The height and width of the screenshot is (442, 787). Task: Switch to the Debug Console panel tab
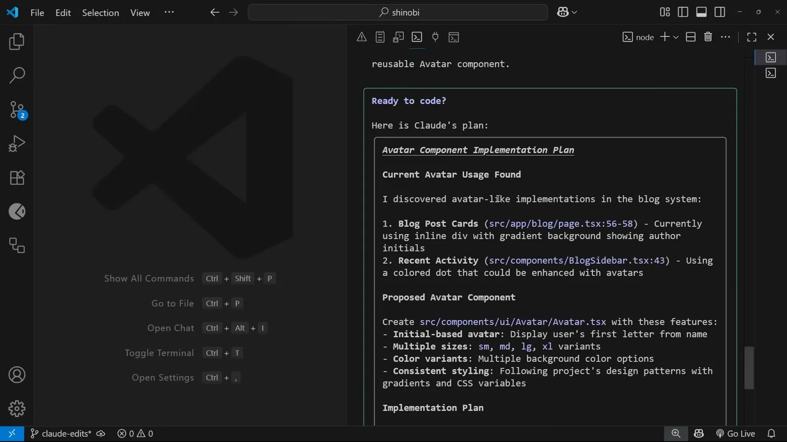(x=398, y=37)
